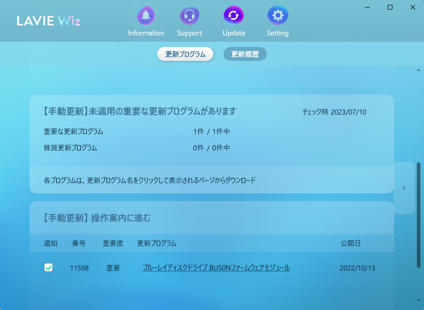Screen dimensions: 424x310
Task: Close the LAVIE Wiz window
Action: click(x=413, y=7)
